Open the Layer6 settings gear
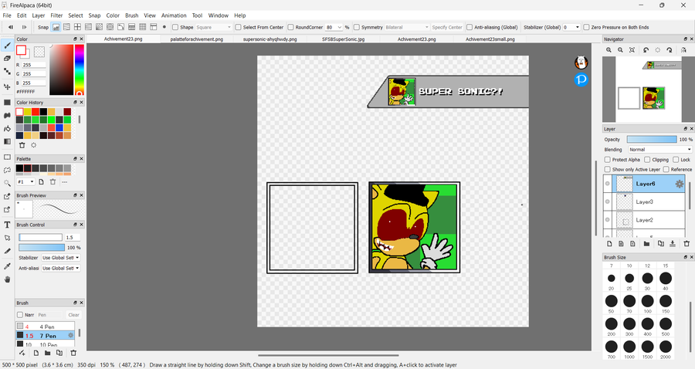 click(679, 184)
